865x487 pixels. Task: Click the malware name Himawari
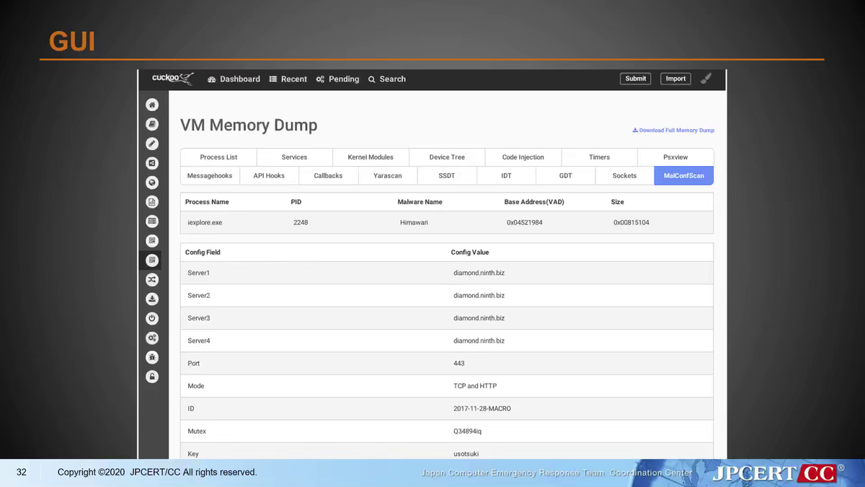tap(414, 223)
